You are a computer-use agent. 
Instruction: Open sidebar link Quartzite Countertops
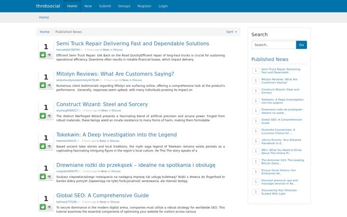(278, 131)
